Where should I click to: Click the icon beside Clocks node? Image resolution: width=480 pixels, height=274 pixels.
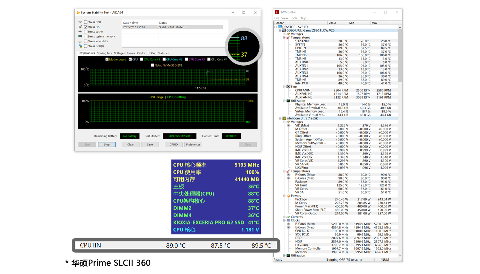click(288, 220)
